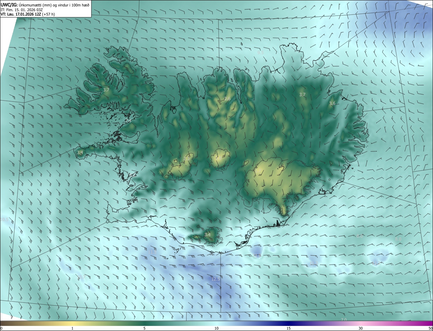Click the 12.5 value label in the blue ocean band

[215, 279]
